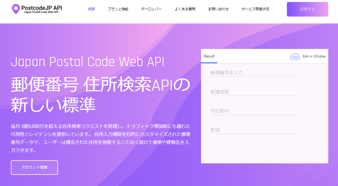
Task: Open the よくある質問 page
Action: point(185,9)
